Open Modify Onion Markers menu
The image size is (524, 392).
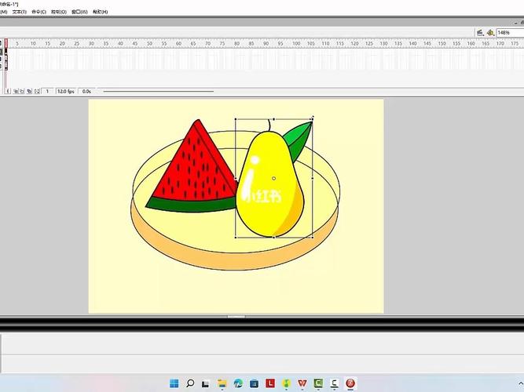coord(37,91)
